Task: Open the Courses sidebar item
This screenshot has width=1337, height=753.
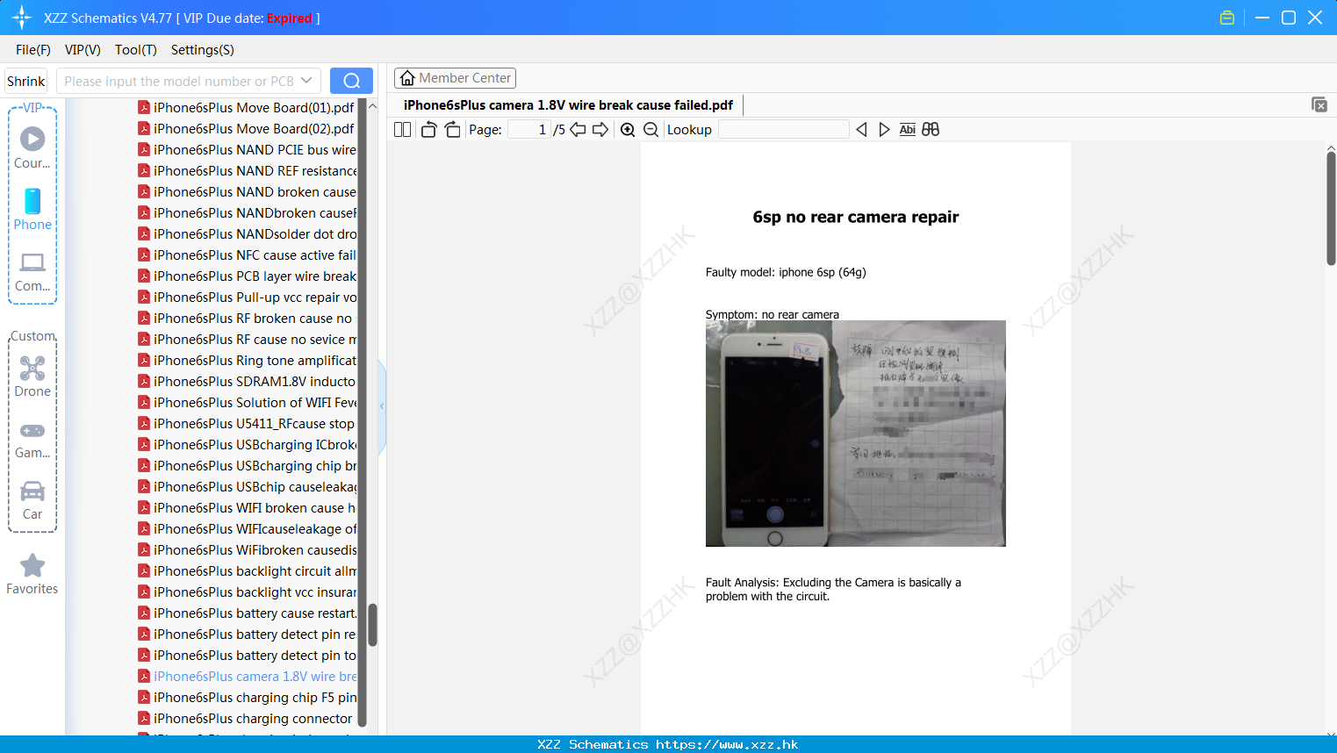Action: coord(32,147)
